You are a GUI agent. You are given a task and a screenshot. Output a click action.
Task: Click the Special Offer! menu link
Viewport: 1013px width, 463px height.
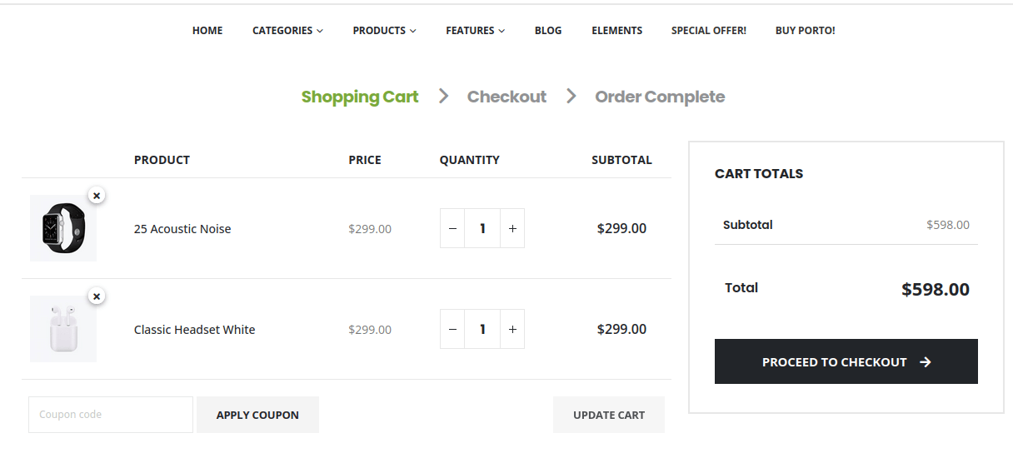(708, 31)
